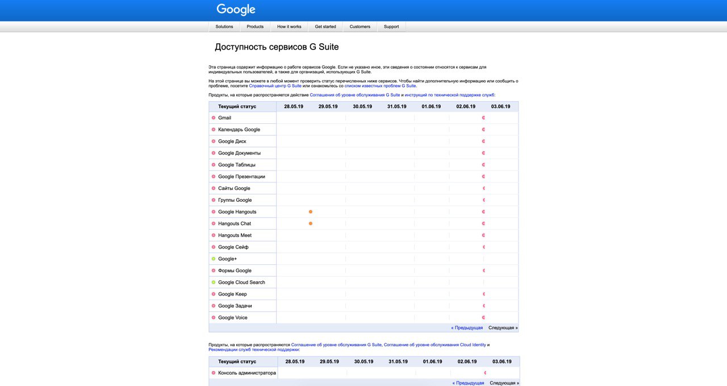Go to « Предыдущая under admin console table
Screen dimensions: 727x386
(469, 383)
